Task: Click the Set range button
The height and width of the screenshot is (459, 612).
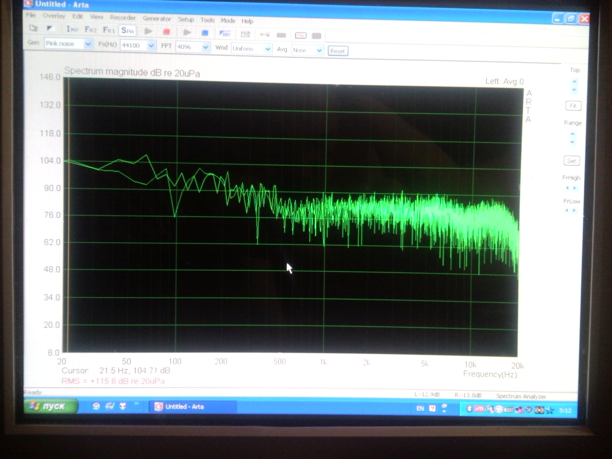Action: [x=571, y=161]
